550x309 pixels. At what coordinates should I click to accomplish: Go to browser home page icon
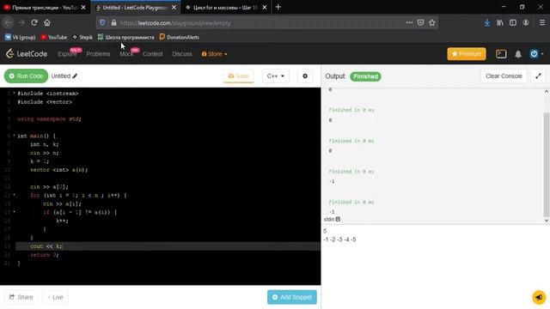coord(47,23)
